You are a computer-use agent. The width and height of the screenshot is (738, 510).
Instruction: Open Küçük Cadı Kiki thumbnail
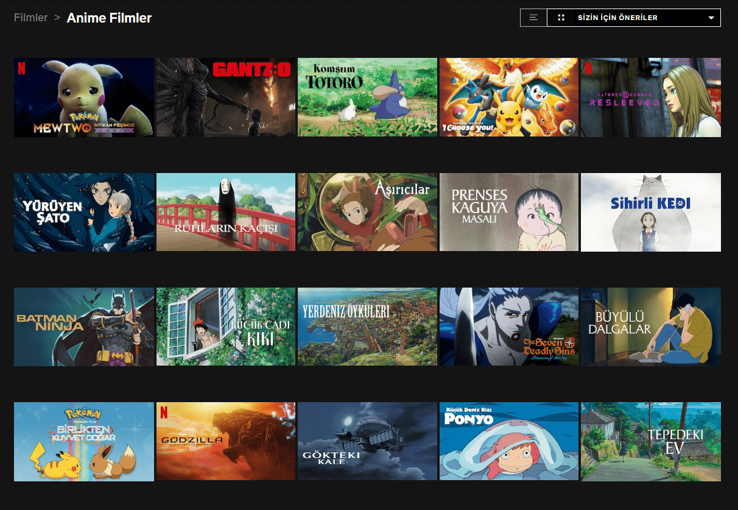click(226, 327)
